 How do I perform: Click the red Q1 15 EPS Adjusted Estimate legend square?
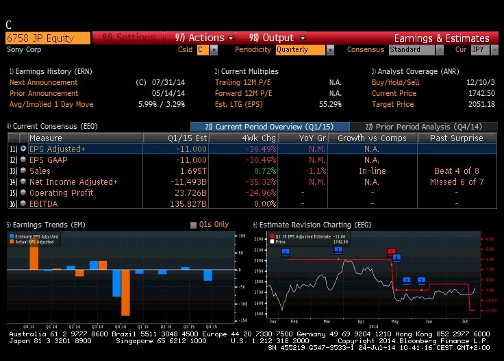coord(272,236)
